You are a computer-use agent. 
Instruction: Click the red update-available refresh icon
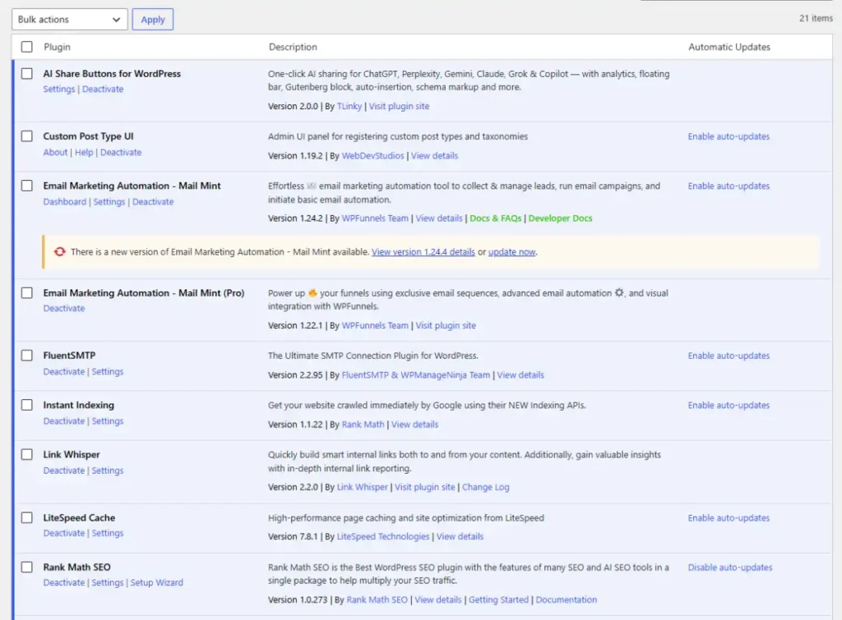(59, 251)
